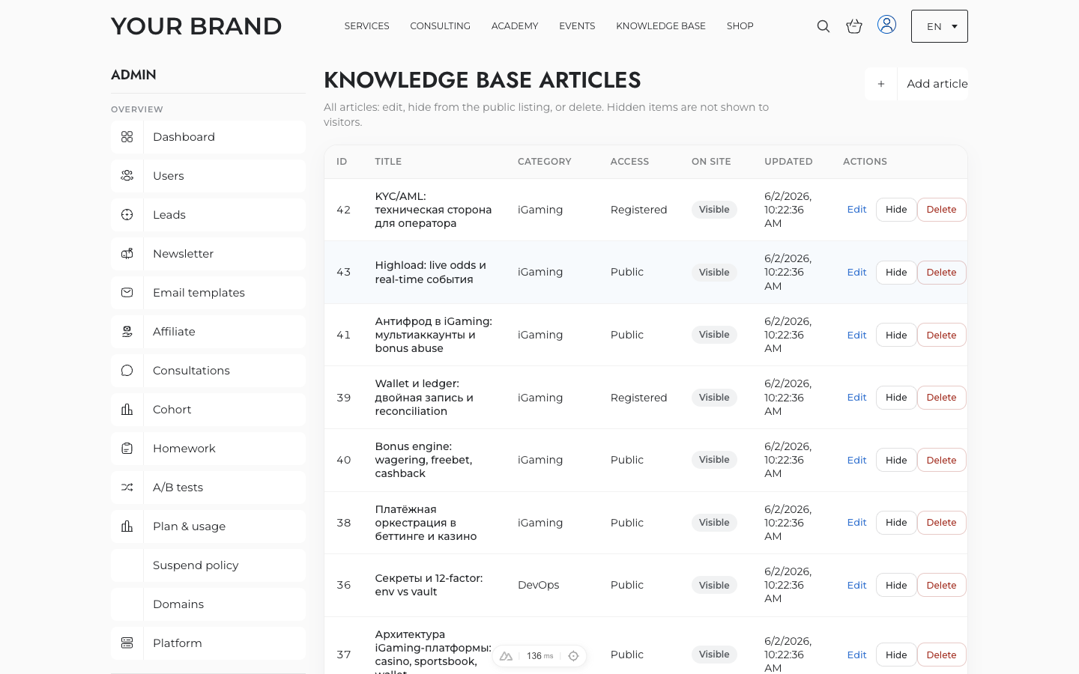The height and width of the screenshot is (674, 1079).
Task: Edit article 40 Bonus engine
Action: tap(856, 461)
